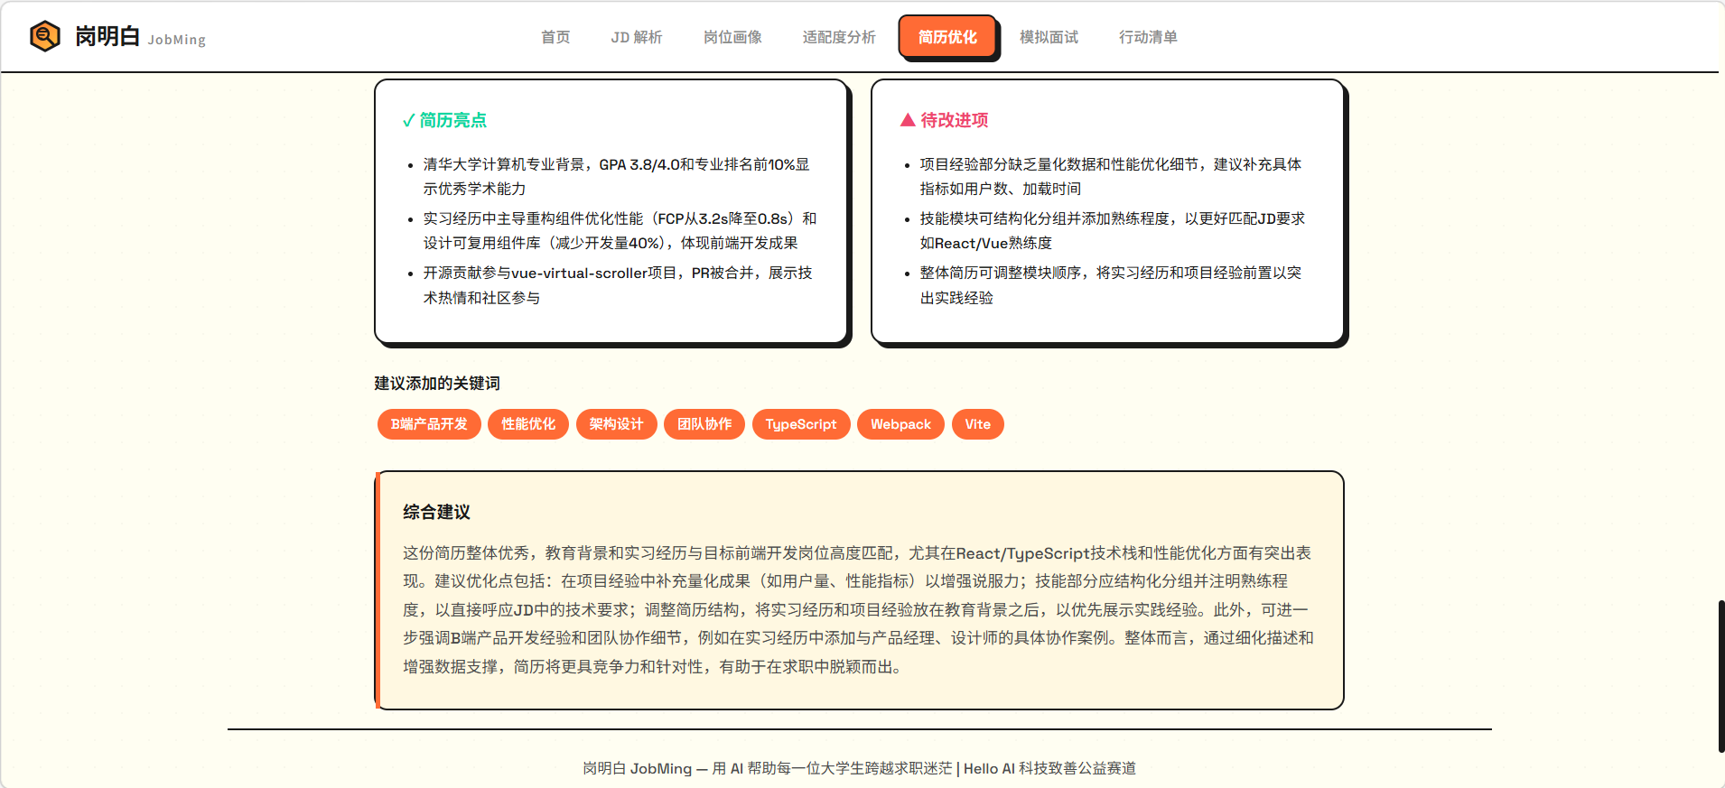
Task: Switch to the JD 解析 tab
Action: pos(636,37)
